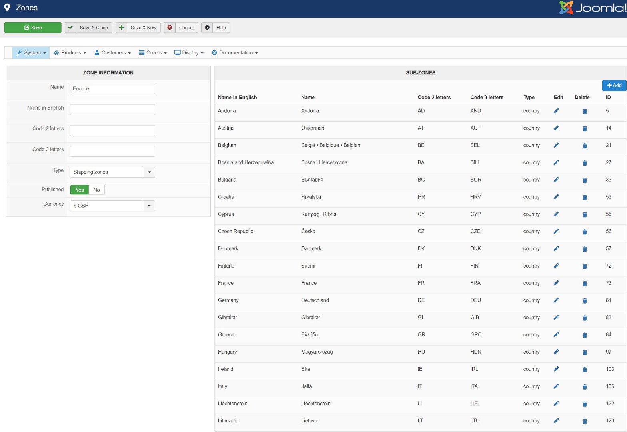The width and height of the screenshot is (627, 432).
Task: Set Published to No
Action: (96, 190)
